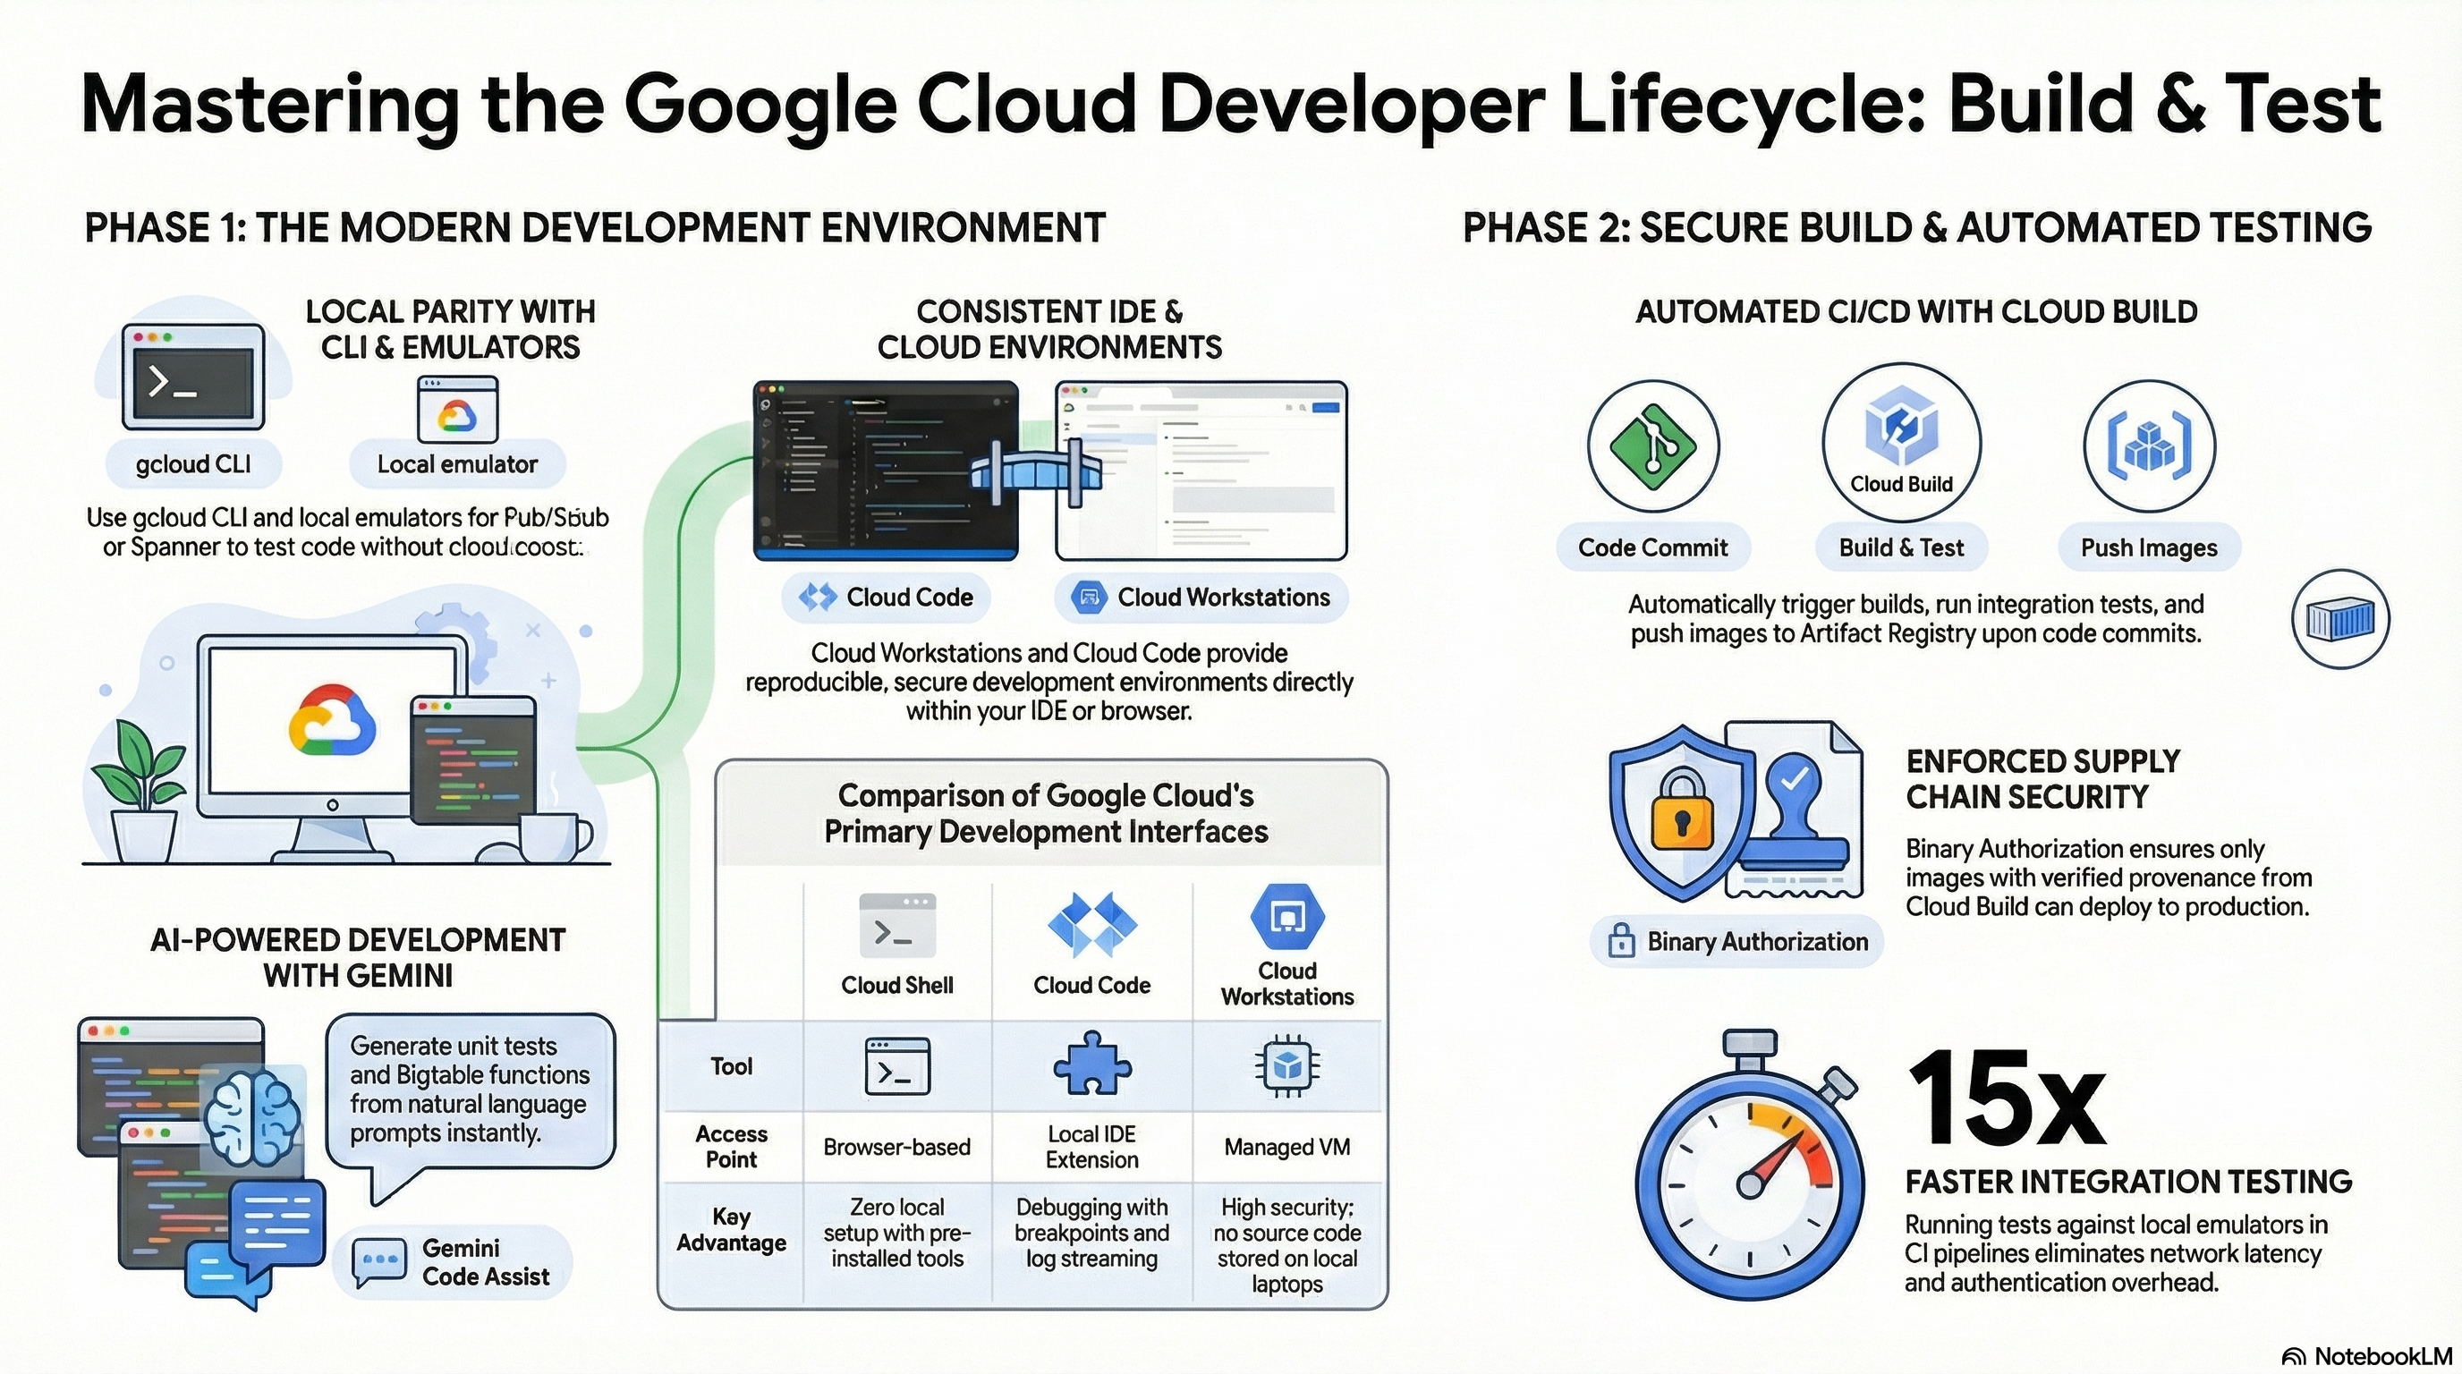2462x1374 pixels.
Task: Click the Code Commit git icon
Action: (x=1652, y=445)
